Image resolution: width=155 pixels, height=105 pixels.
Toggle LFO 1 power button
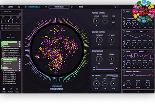pos(124,12)
